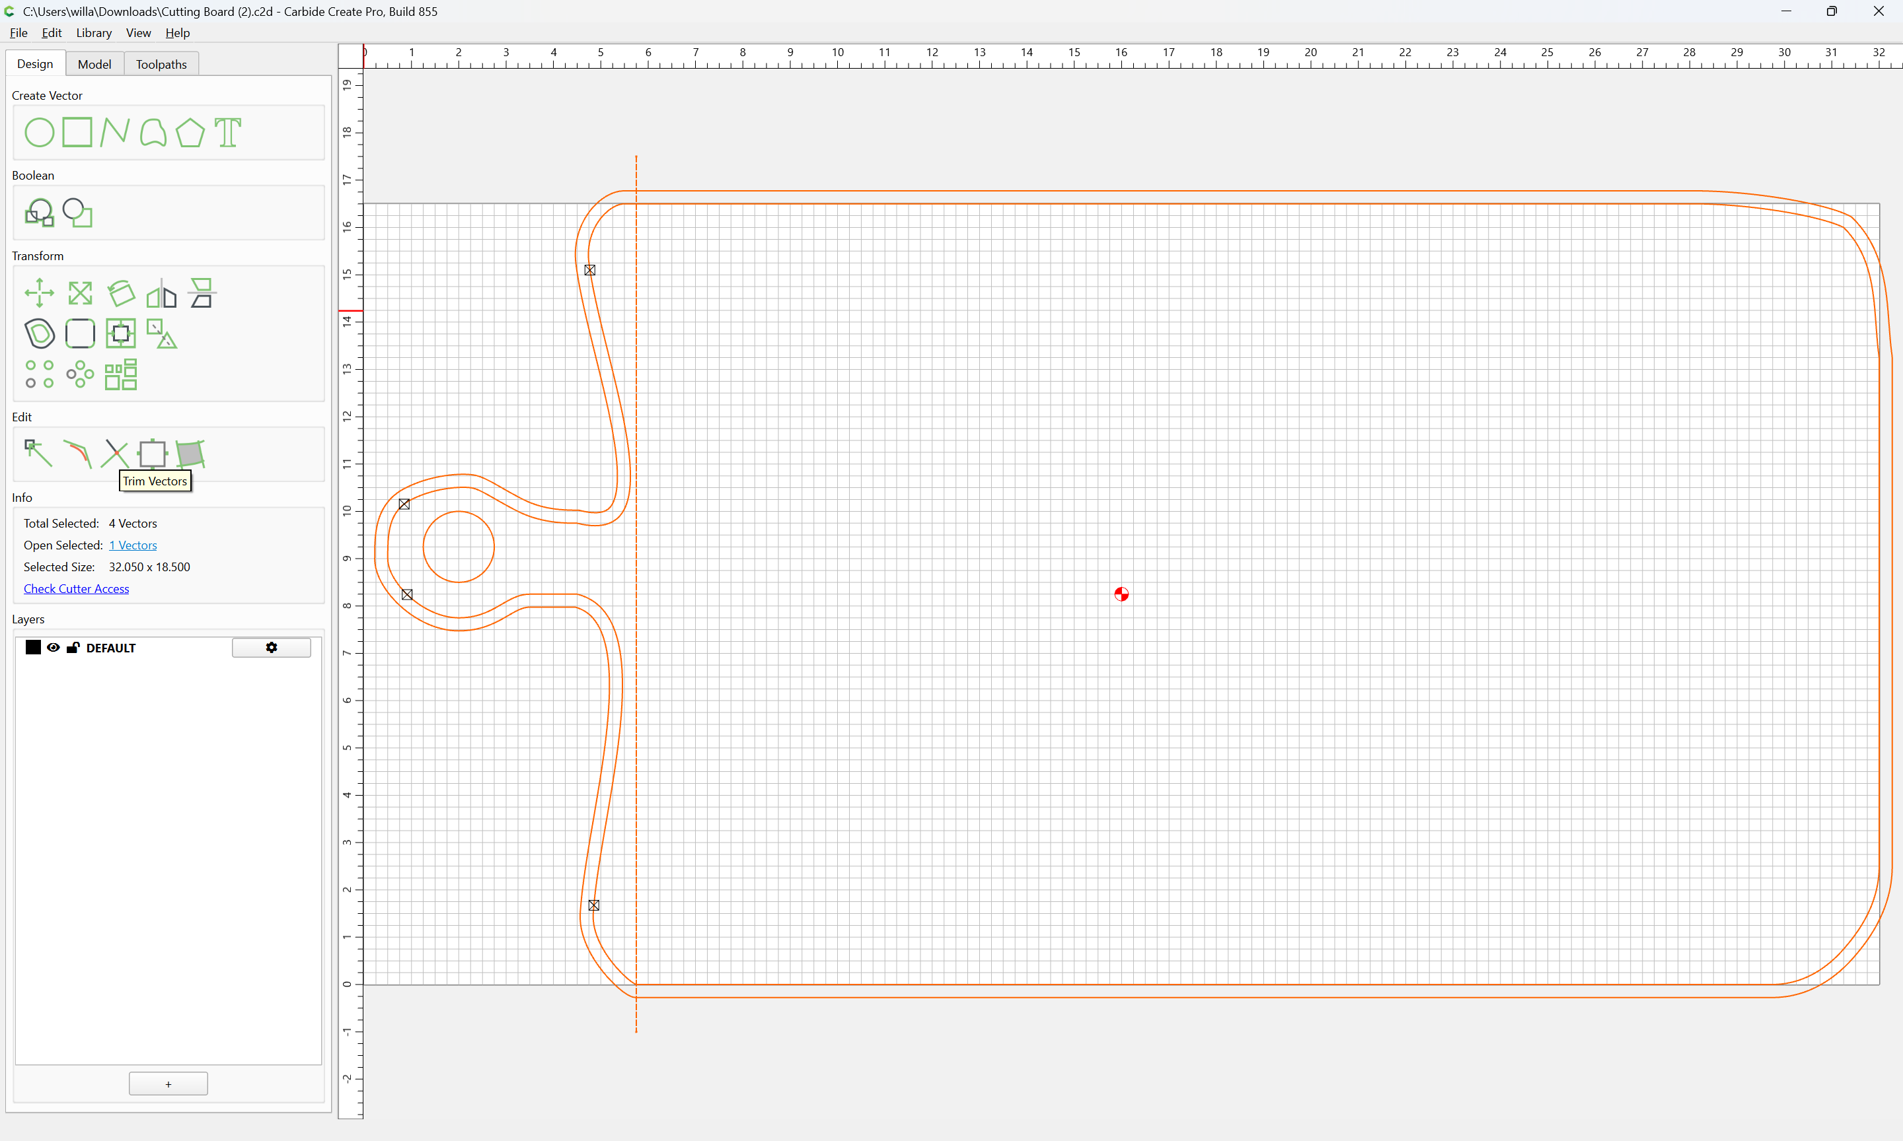Select the Text creation tool

(228, 132)
